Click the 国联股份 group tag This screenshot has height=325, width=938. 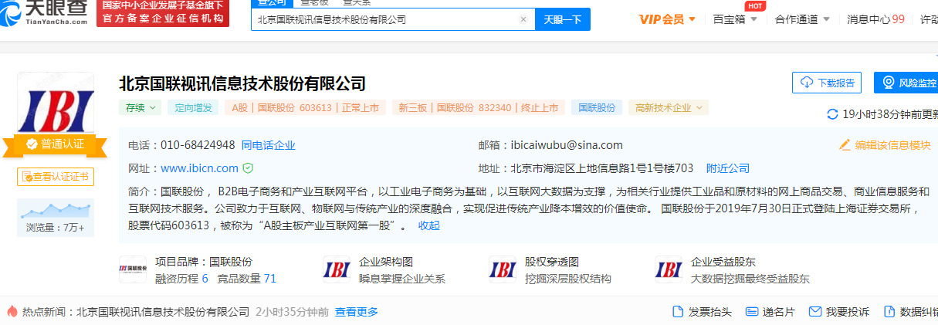pyautogui.click(x=597, y=108)
